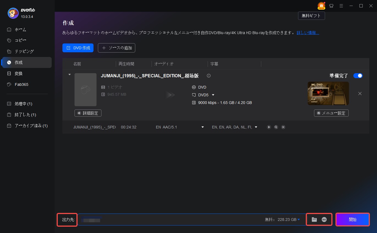Click the 名前 column header
This screenshot has height=233, width=377.
coord(77,64)
